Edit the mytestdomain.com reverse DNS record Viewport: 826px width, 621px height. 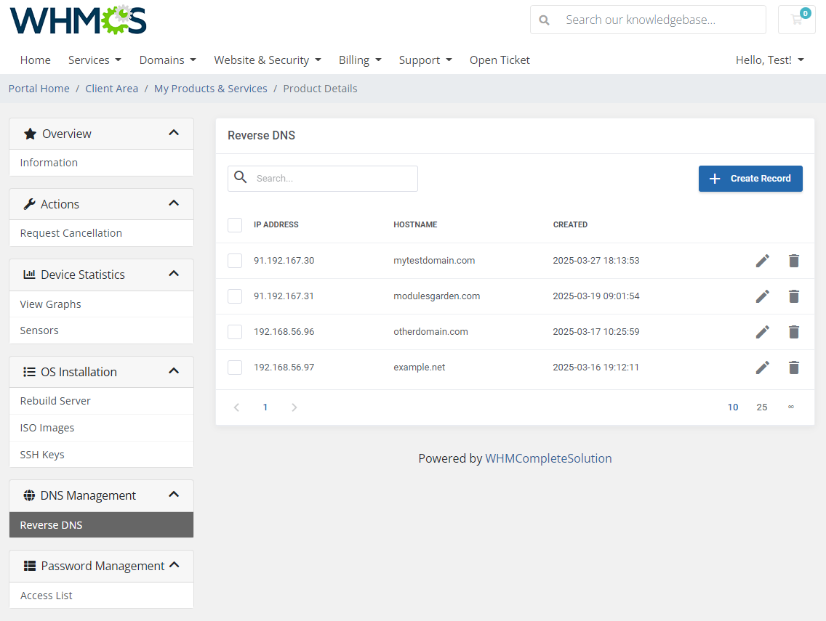762,260
